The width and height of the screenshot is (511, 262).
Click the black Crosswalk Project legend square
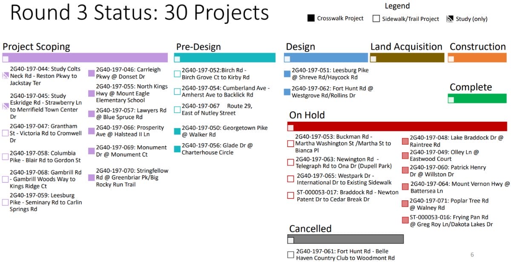pos(311,18)
